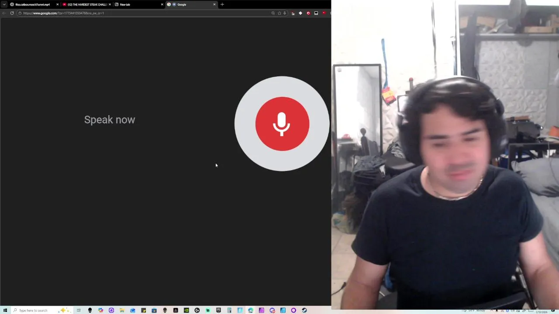This screenshot has width=559, height=314.
Task: Click microphone permission icon in address bar
Action: (285, 13)
